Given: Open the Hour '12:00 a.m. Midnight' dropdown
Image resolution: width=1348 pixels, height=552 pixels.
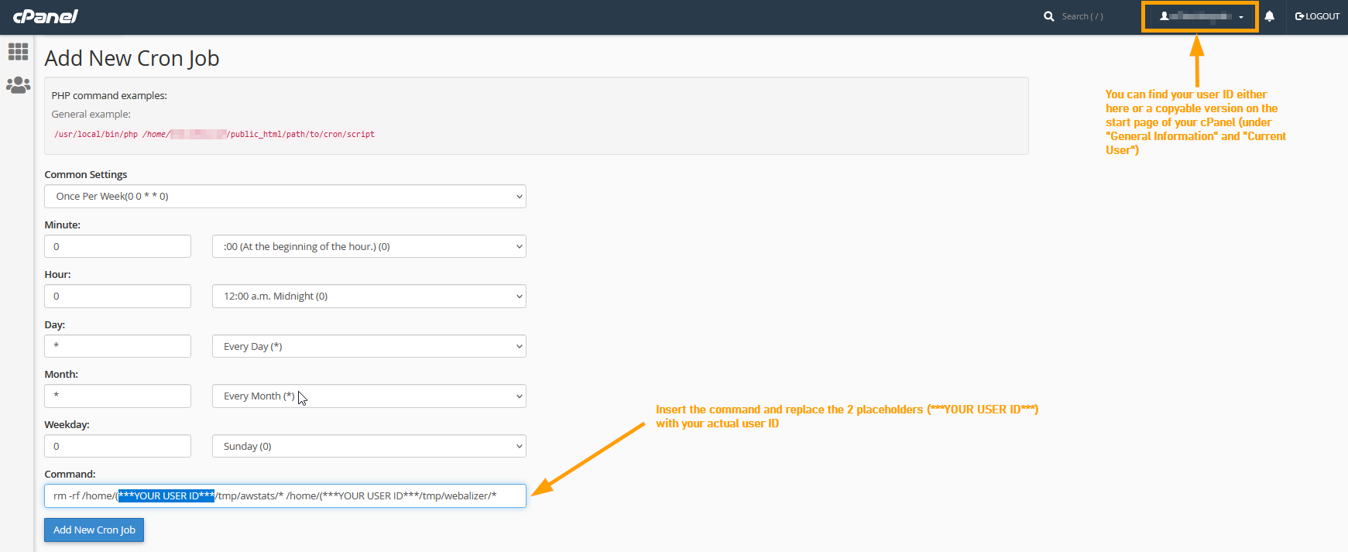Looking at the screenshot, I should tap(369, 296).
